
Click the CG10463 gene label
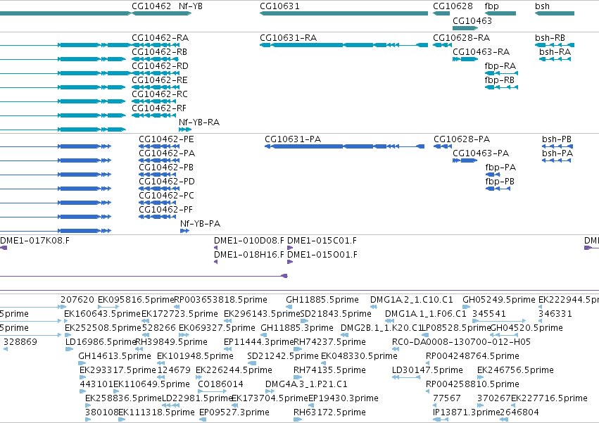click(x=472, y=20)
